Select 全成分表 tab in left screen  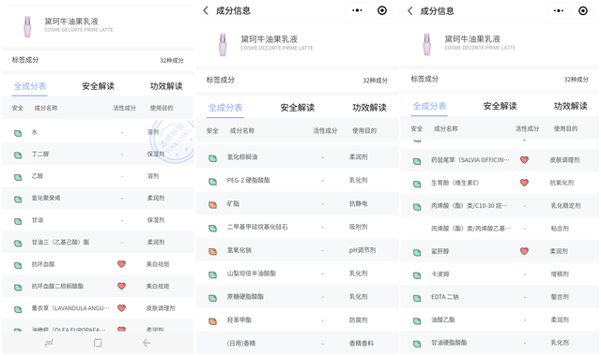[x=30, y=86]
